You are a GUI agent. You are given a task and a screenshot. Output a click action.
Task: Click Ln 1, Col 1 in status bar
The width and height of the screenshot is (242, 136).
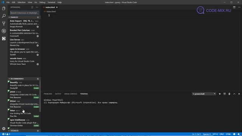(x=197, y=134)
